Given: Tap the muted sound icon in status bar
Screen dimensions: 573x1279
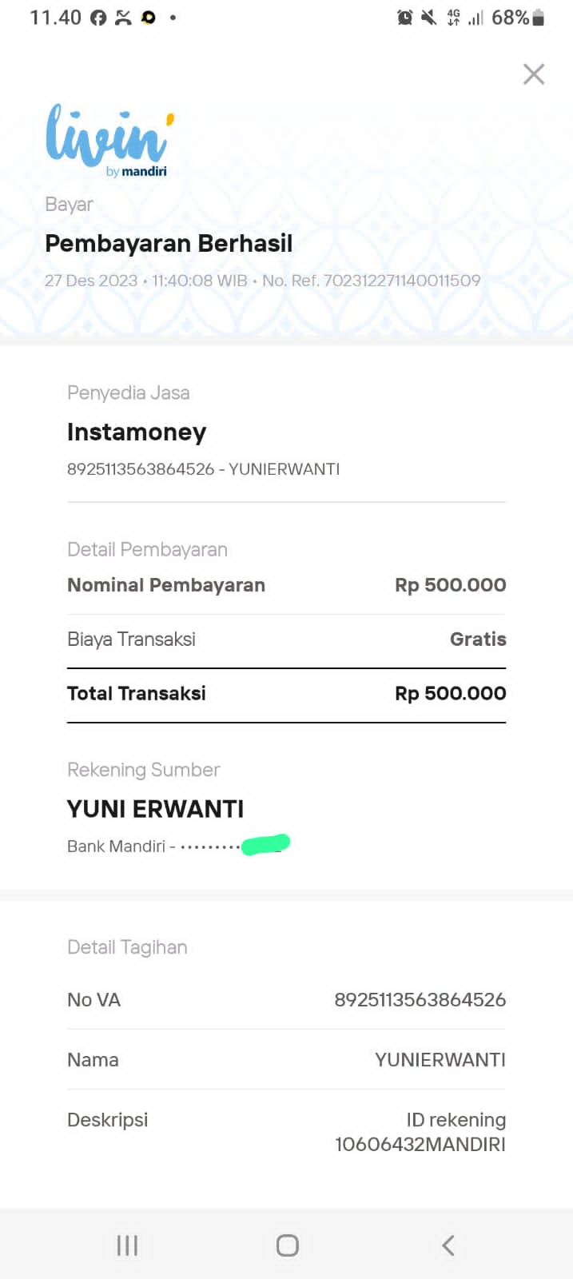Looking at the screenshot, I should point(429,18).
